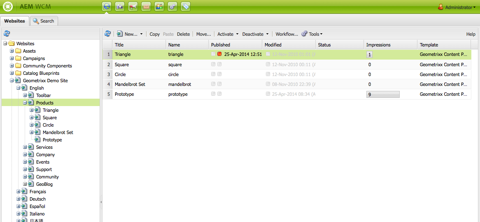Collapse the tree panel using the splitter arrow
480x222 pixels.
point(101,202)
